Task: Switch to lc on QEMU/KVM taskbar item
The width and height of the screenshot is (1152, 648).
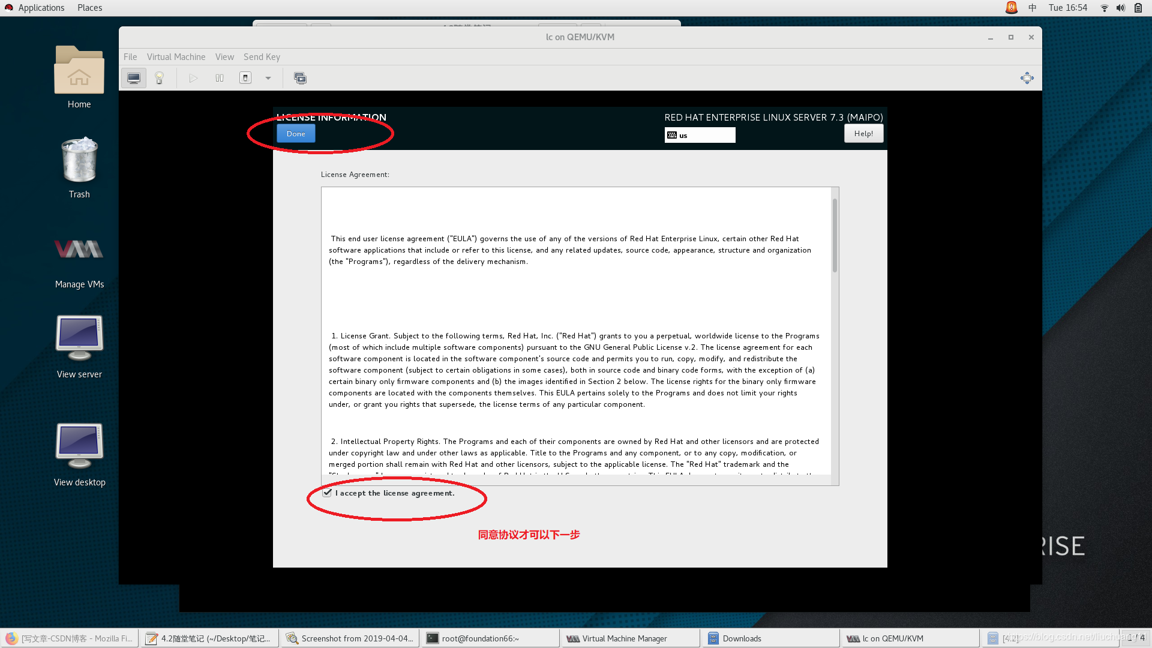Action: pyautogui.click(x=910, y=638)
